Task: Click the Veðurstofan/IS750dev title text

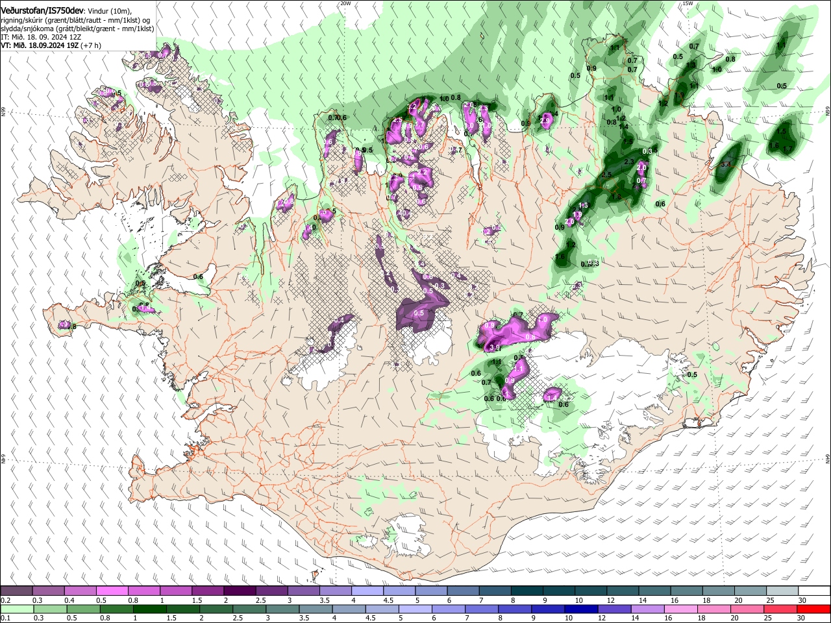Action: 42,10
